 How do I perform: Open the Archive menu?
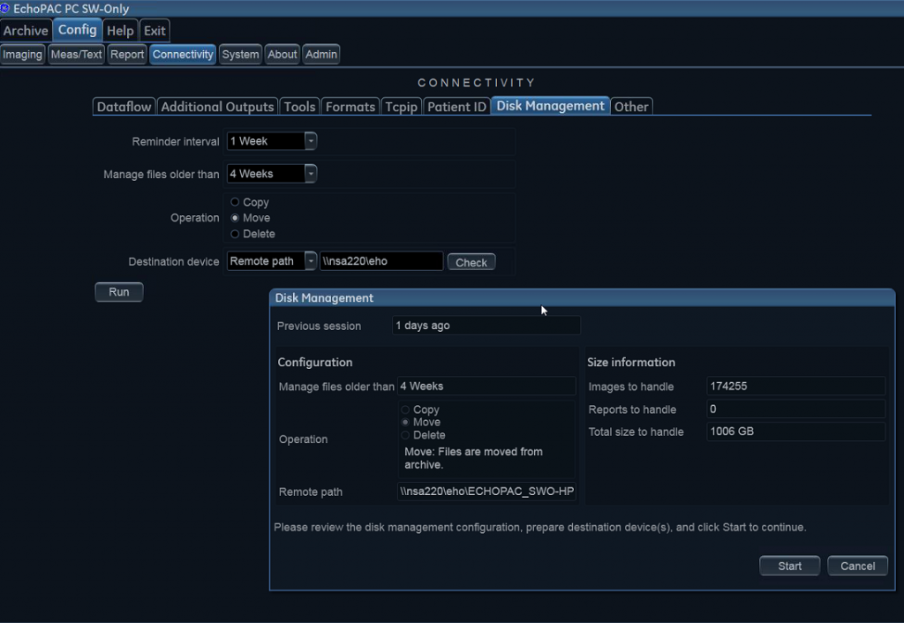coord(26,31)
